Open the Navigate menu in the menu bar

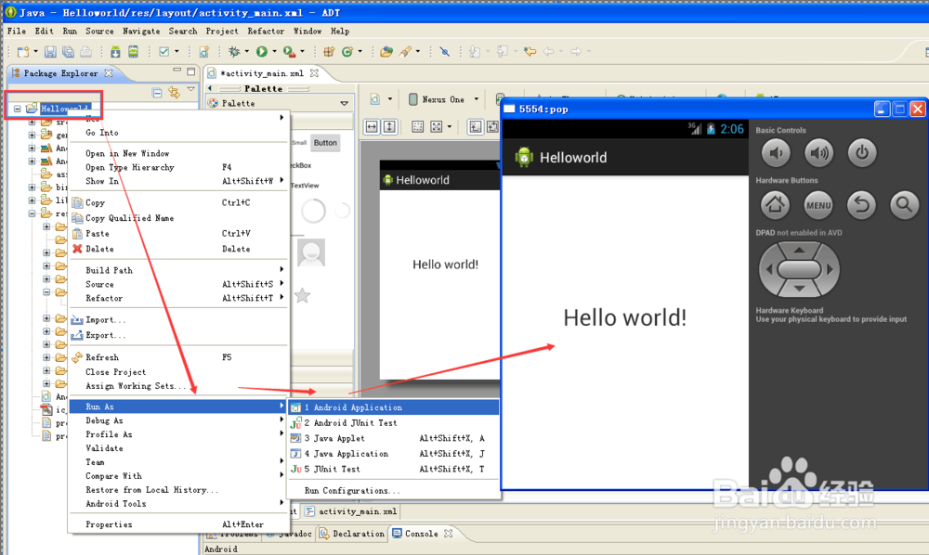[141, 31]
